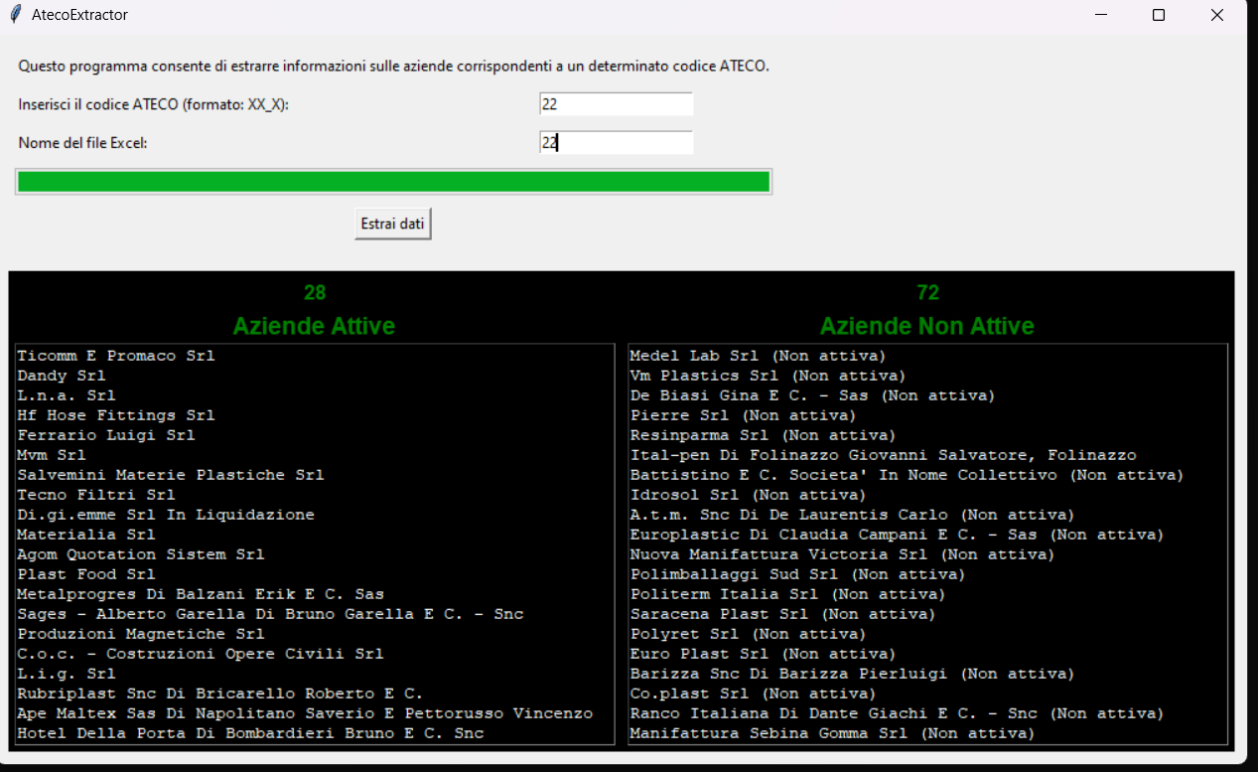Viewport: 1258px width, 772px height.
Task: Click the count 28 above active companies
Action: point(315,292)
